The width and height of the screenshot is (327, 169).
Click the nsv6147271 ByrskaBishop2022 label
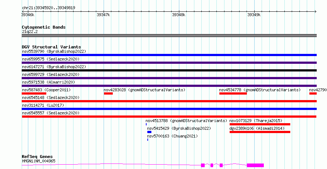tap(54, 67)
